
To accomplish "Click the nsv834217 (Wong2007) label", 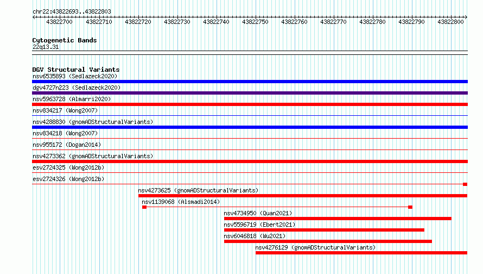I will click(65, 110).
